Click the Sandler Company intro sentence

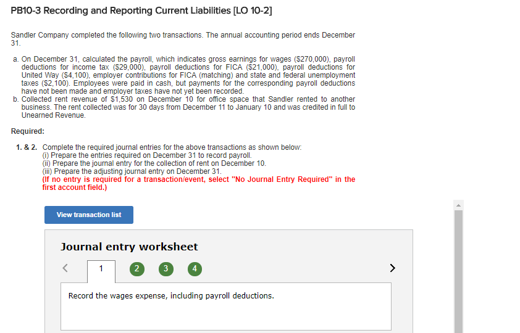[x=183, y=39]
